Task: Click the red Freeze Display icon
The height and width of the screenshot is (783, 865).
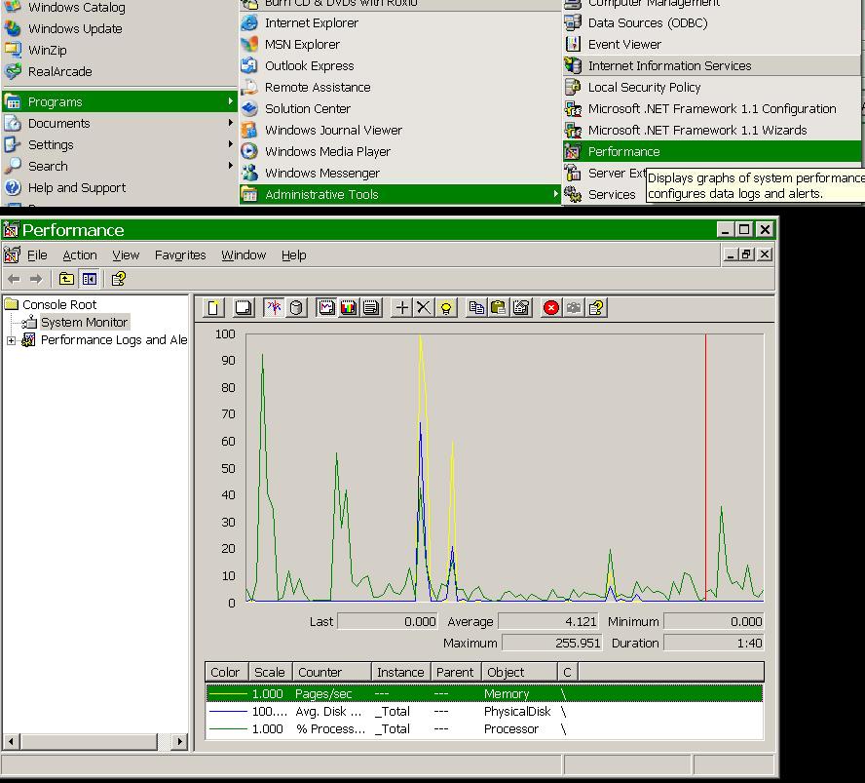Action: click(551, 307)
